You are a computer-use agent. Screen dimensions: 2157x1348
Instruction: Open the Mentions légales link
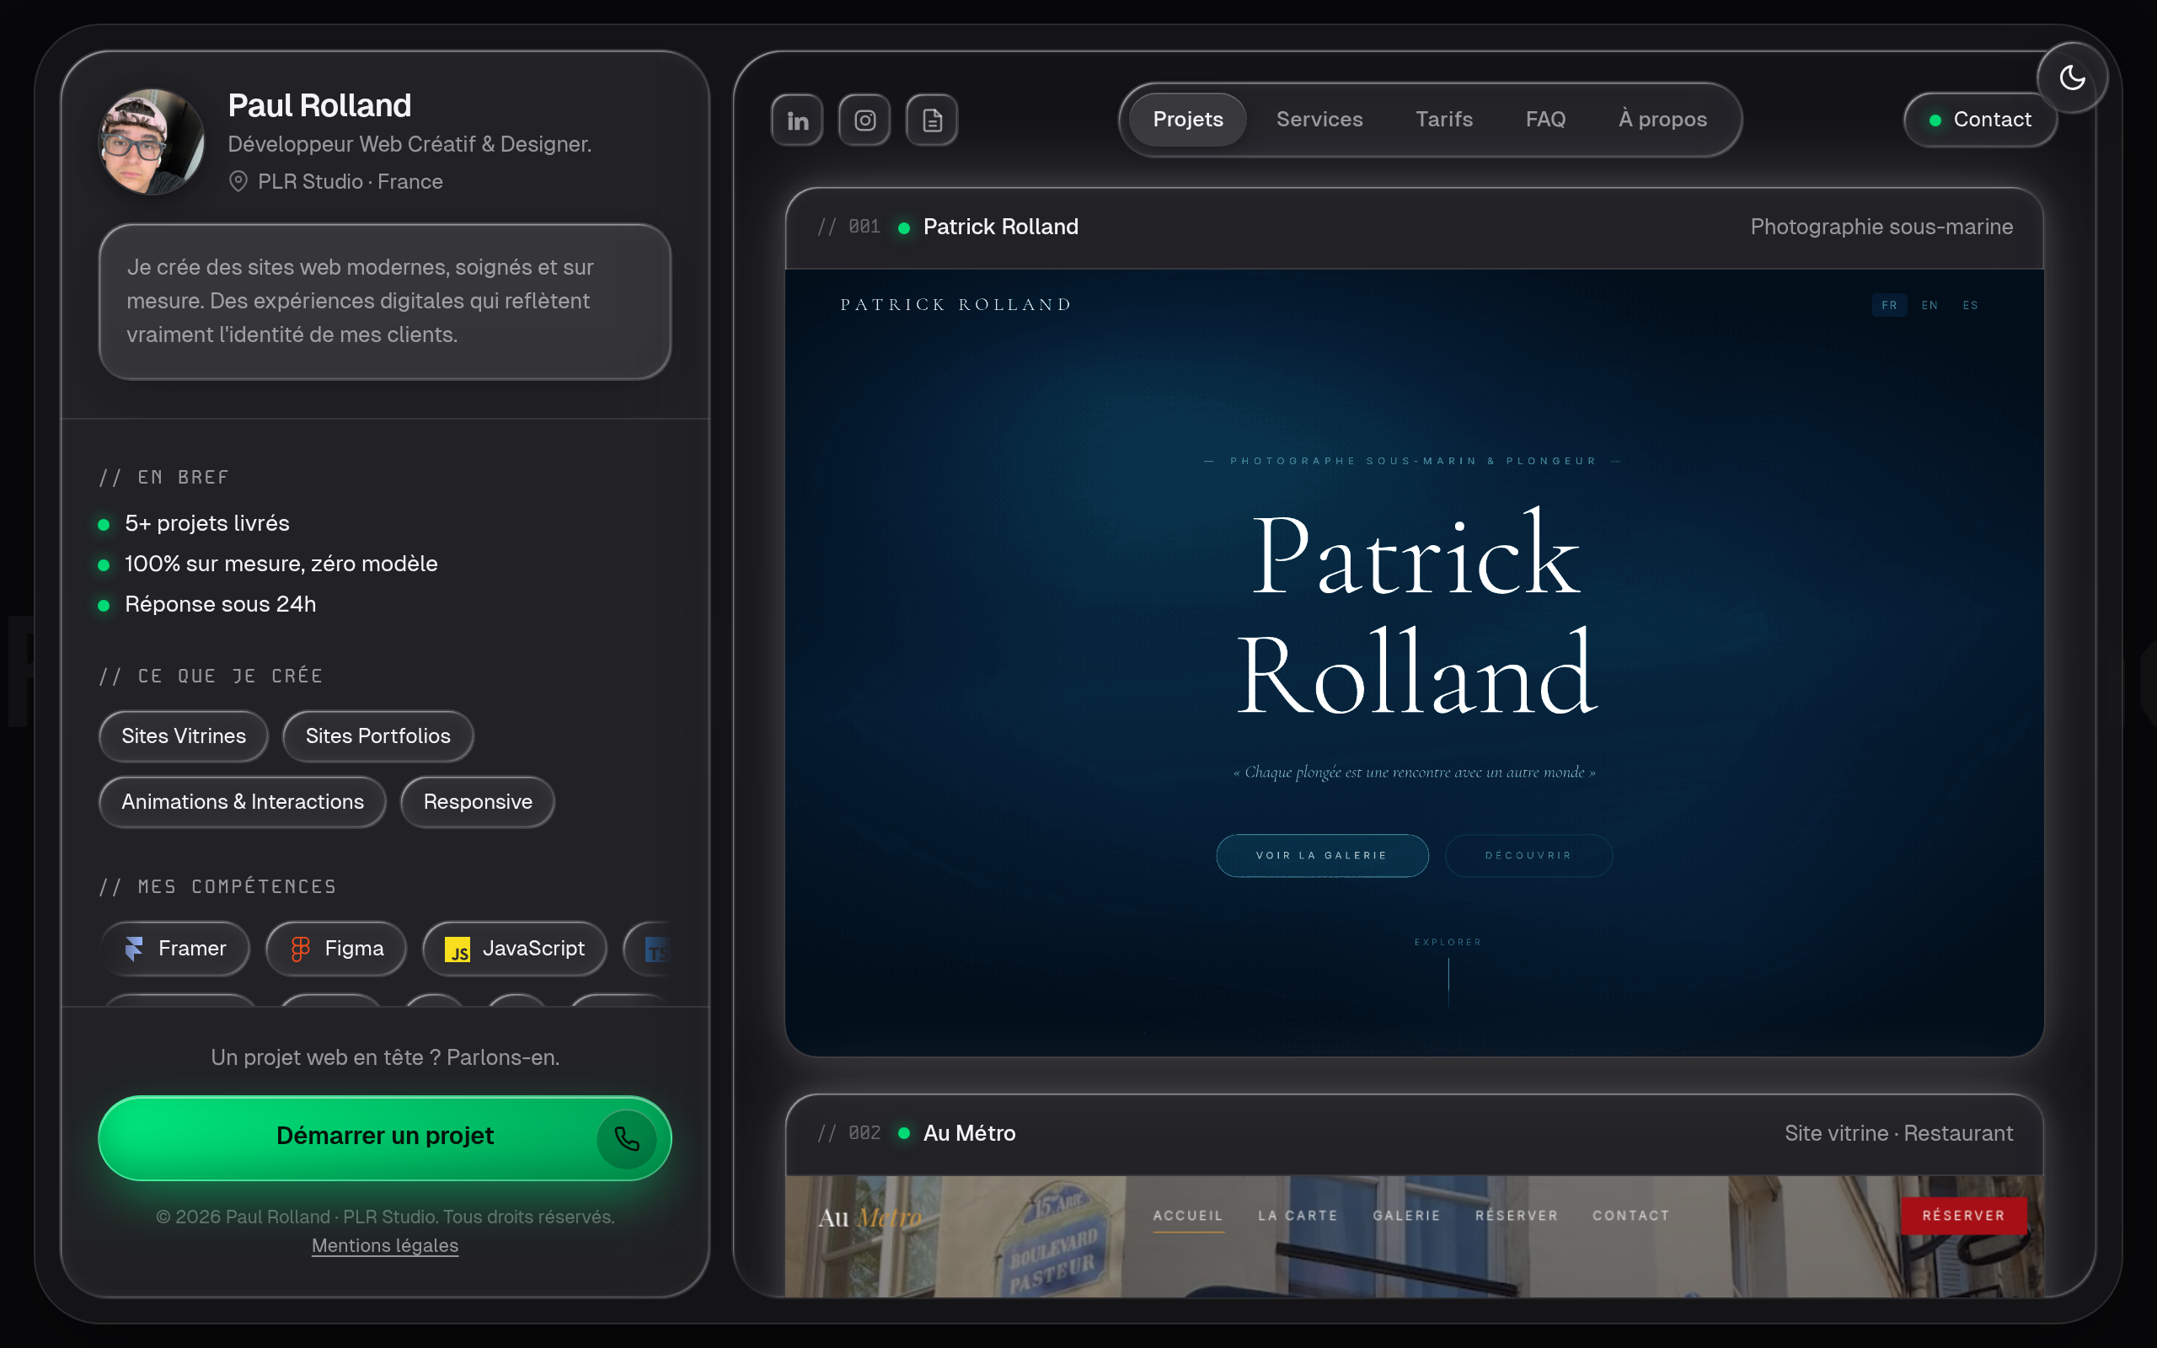tap(384, 1245)
